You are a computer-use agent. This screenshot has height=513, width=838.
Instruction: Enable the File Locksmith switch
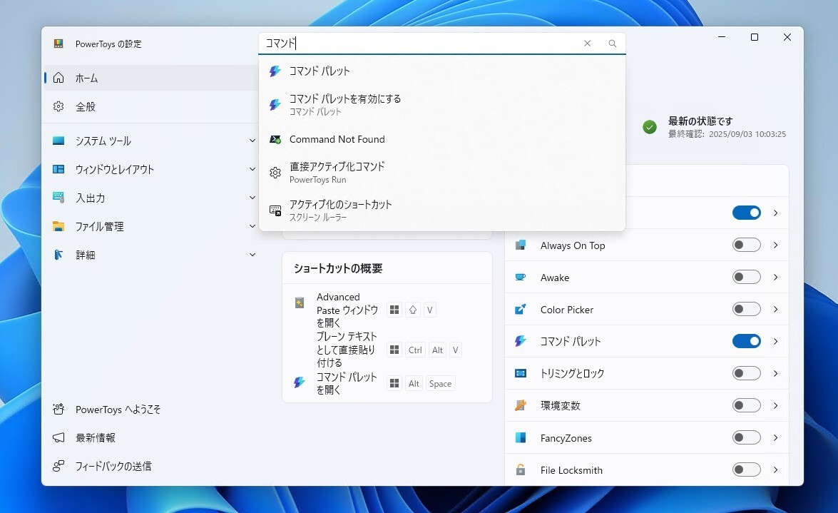(747, 469)
